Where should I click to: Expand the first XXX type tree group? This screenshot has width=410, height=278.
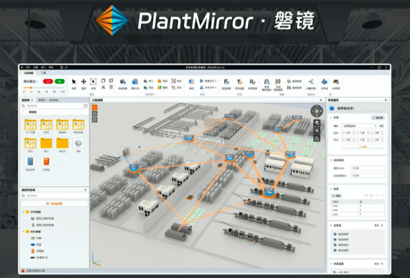coord(24,211)
